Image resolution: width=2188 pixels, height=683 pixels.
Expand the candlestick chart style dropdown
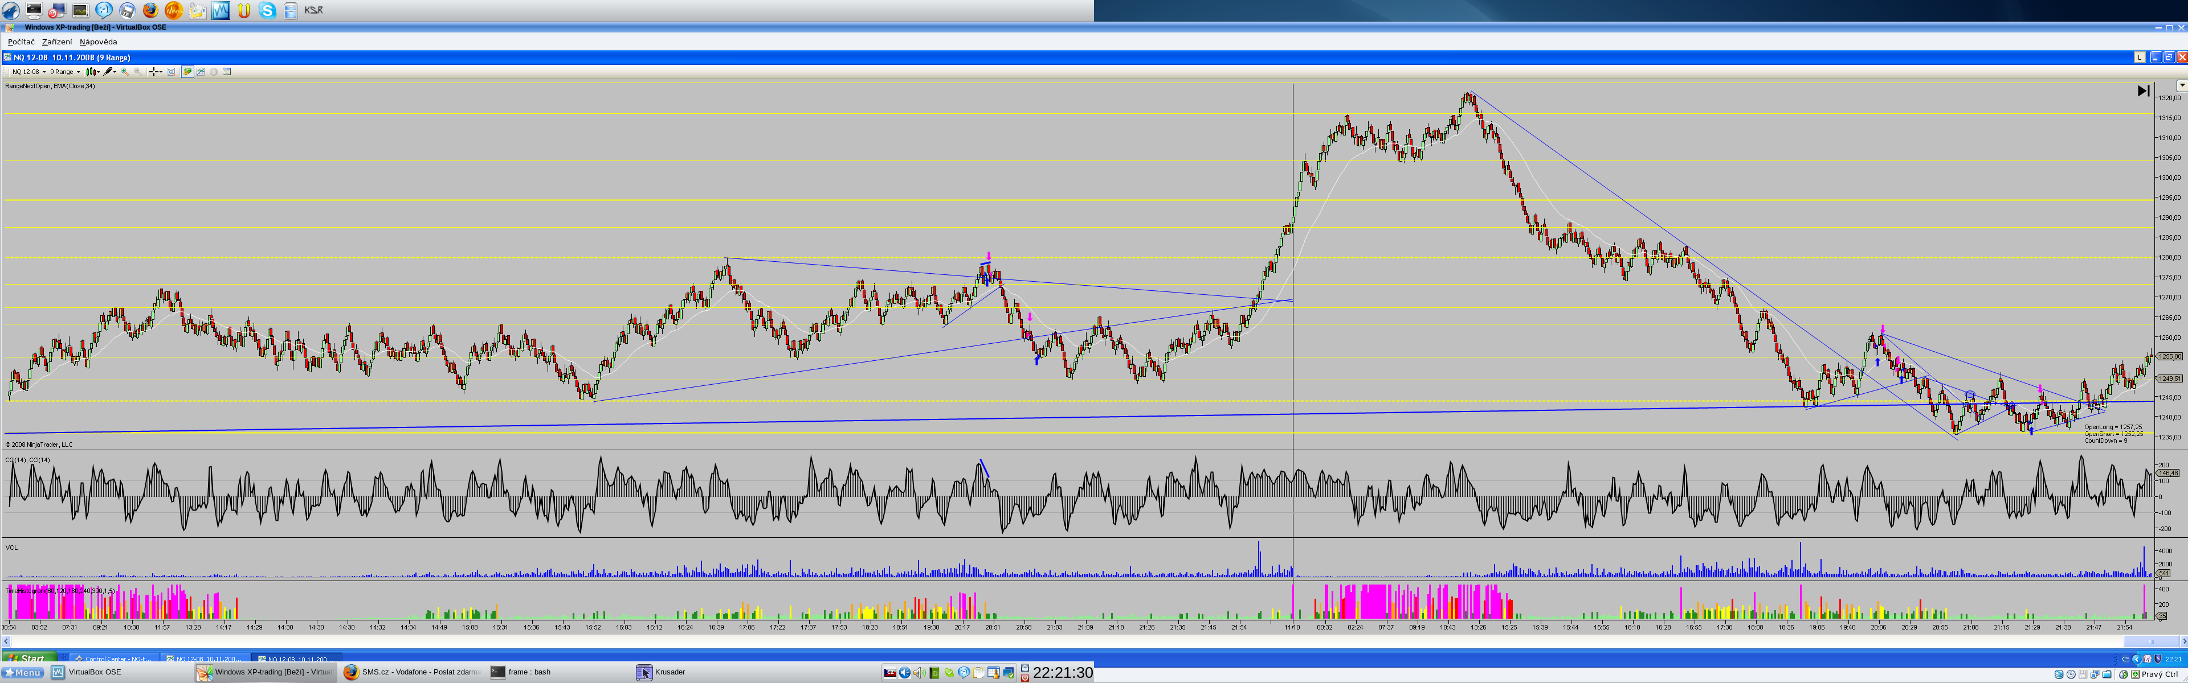tap(99, 72)
